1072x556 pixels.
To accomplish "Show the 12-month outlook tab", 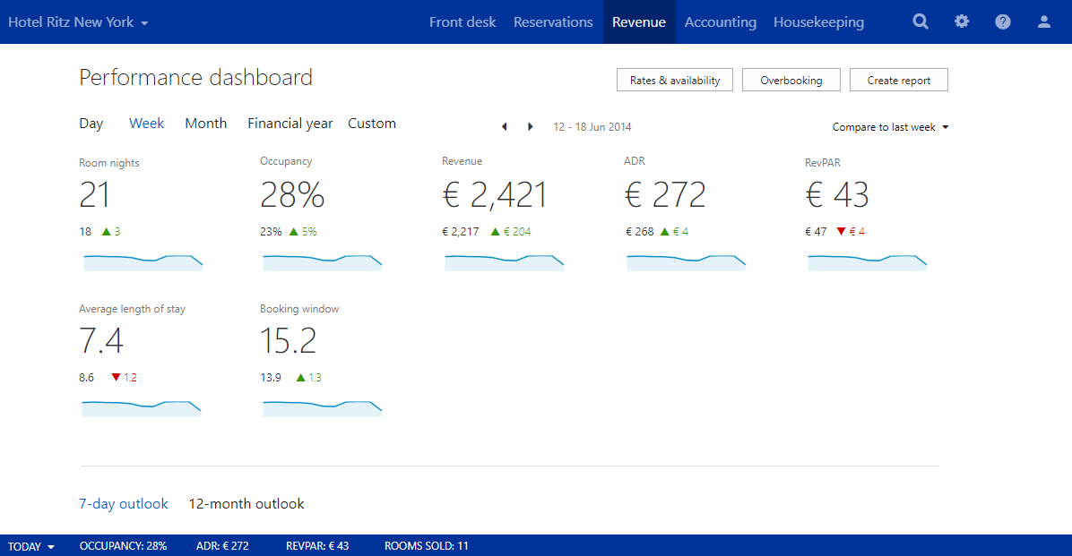I will [246, 504].
